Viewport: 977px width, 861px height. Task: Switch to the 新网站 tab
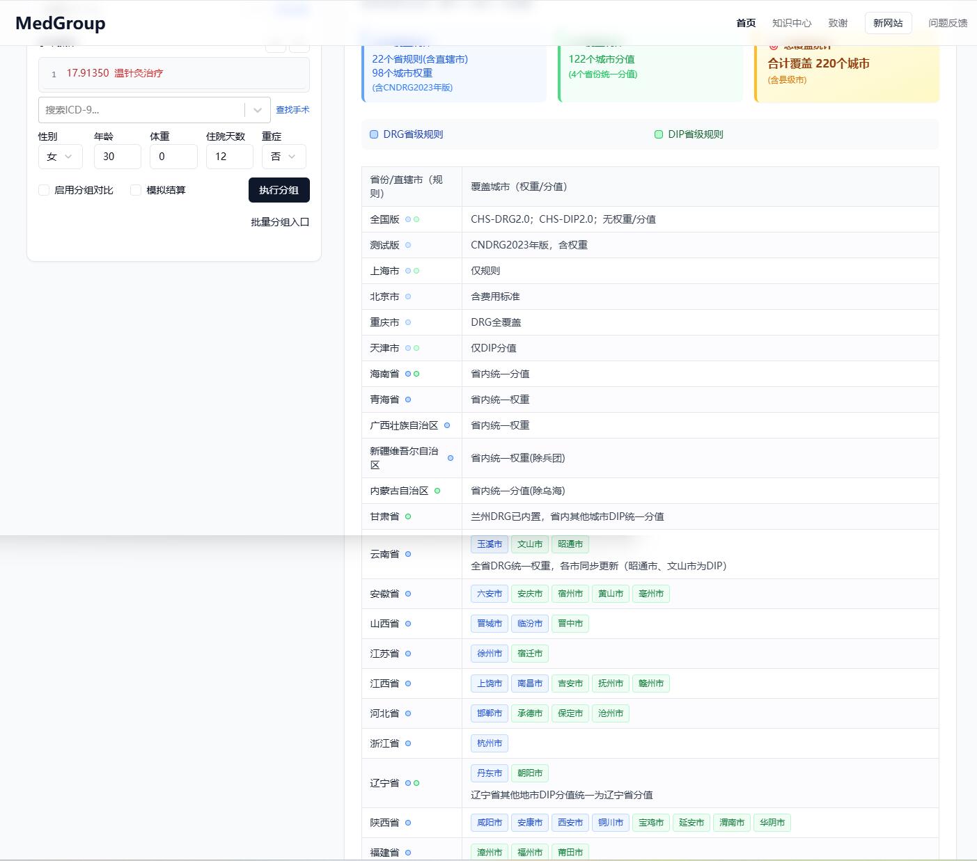click(888, 22)
